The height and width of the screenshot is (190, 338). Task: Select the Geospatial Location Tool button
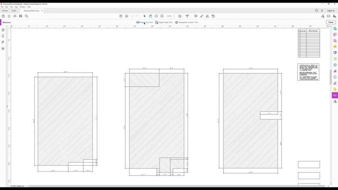[186, 22]
